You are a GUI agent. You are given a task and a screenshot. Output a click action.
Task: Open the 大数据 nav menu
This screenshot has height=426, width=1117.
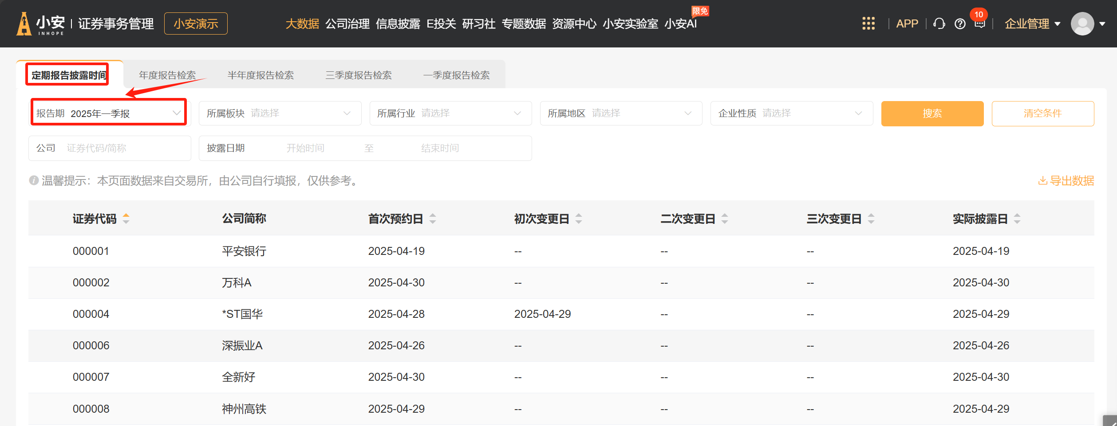click(x=302, y=24)
